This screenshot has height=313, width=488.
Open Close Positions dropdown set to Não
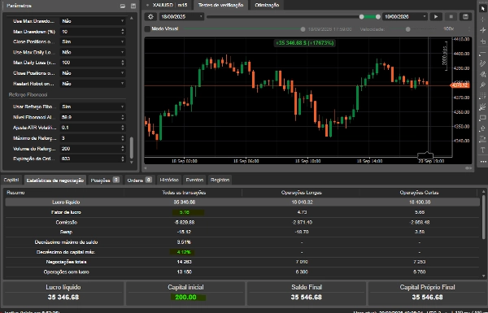(x=93, y=73)
